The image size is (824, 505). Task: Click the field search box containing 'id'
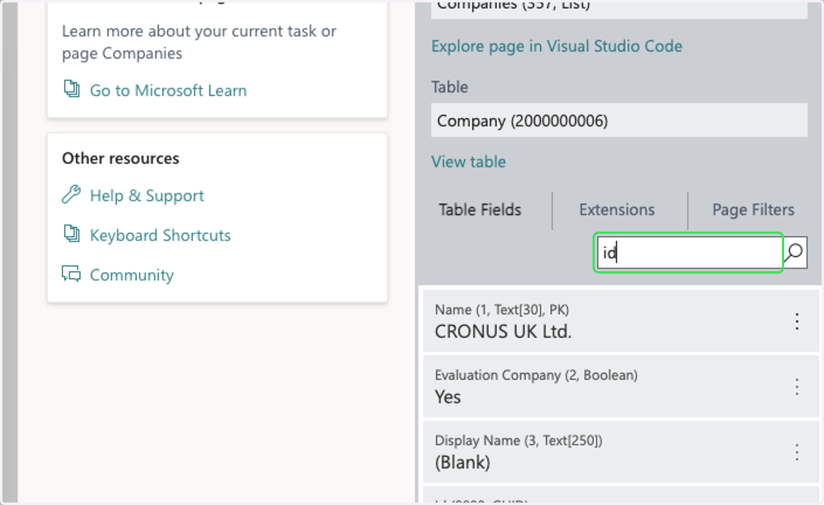pyautogui.click(x=689, y=252)
